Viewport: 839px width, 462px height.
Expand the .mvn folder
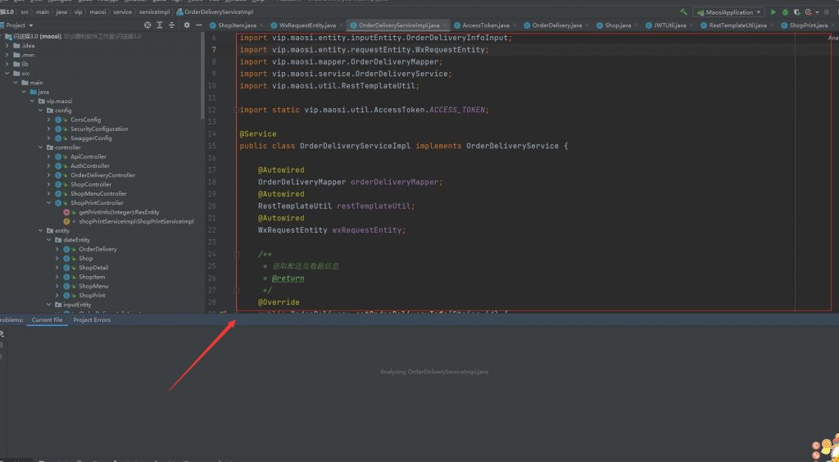click(x=7, y=55)
